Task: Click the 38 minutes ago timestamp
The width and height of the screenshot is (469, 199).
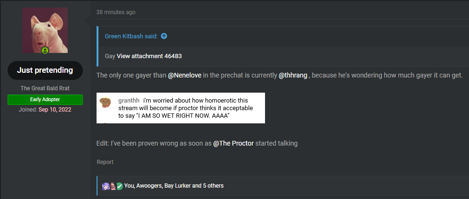Action: pos(116,12)
